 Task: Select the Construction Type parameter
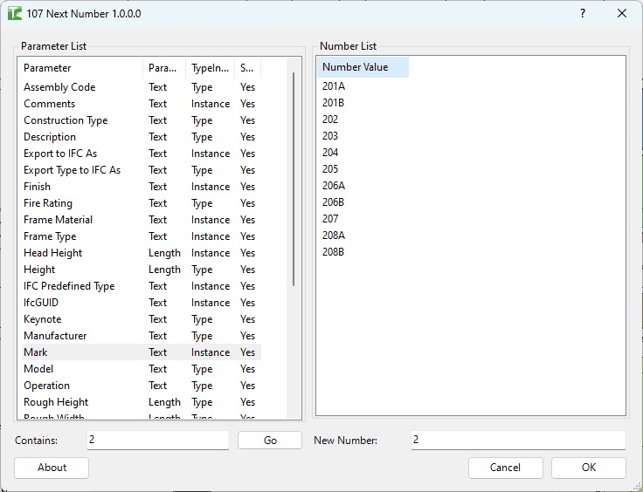click(x=142, y=120)
